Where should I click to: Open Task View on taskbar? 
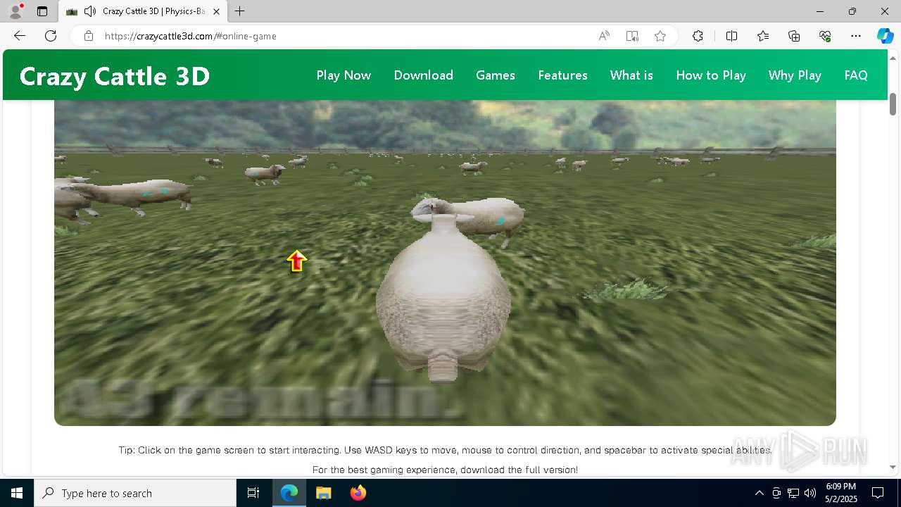(x=253, y=493)
